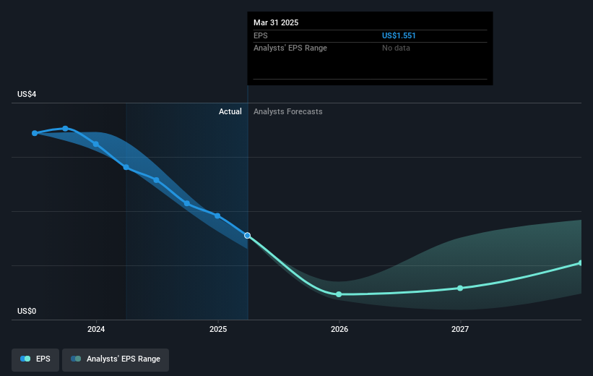
Task: Select the first EPS data point mid-2023
Action: click(35, 133)
